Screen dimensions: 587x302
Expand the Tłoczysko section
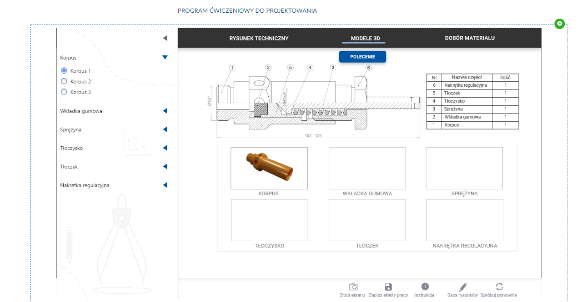click(x=165, y=148)
